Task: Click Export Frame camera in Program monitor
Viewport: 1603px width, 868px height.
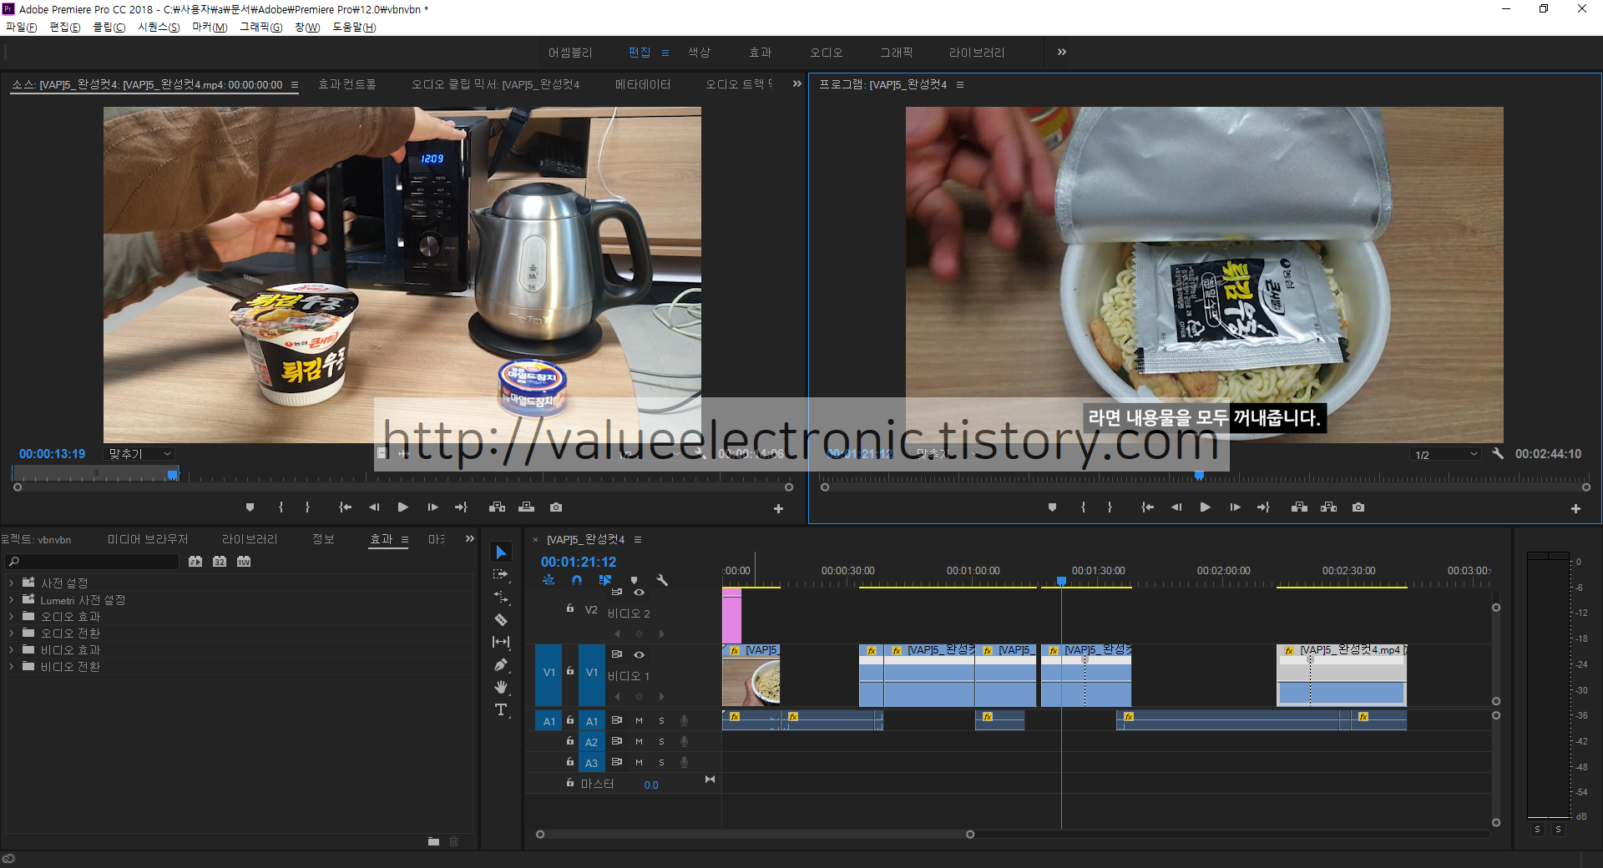Action: pos(1358,507)
